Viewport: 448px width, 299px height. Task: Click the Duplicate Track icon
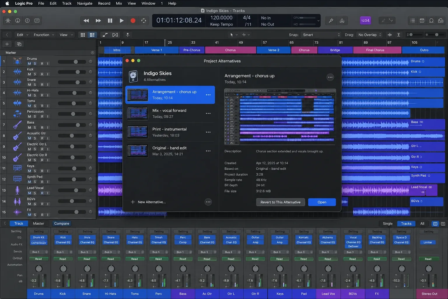click(x=19, y=44)
